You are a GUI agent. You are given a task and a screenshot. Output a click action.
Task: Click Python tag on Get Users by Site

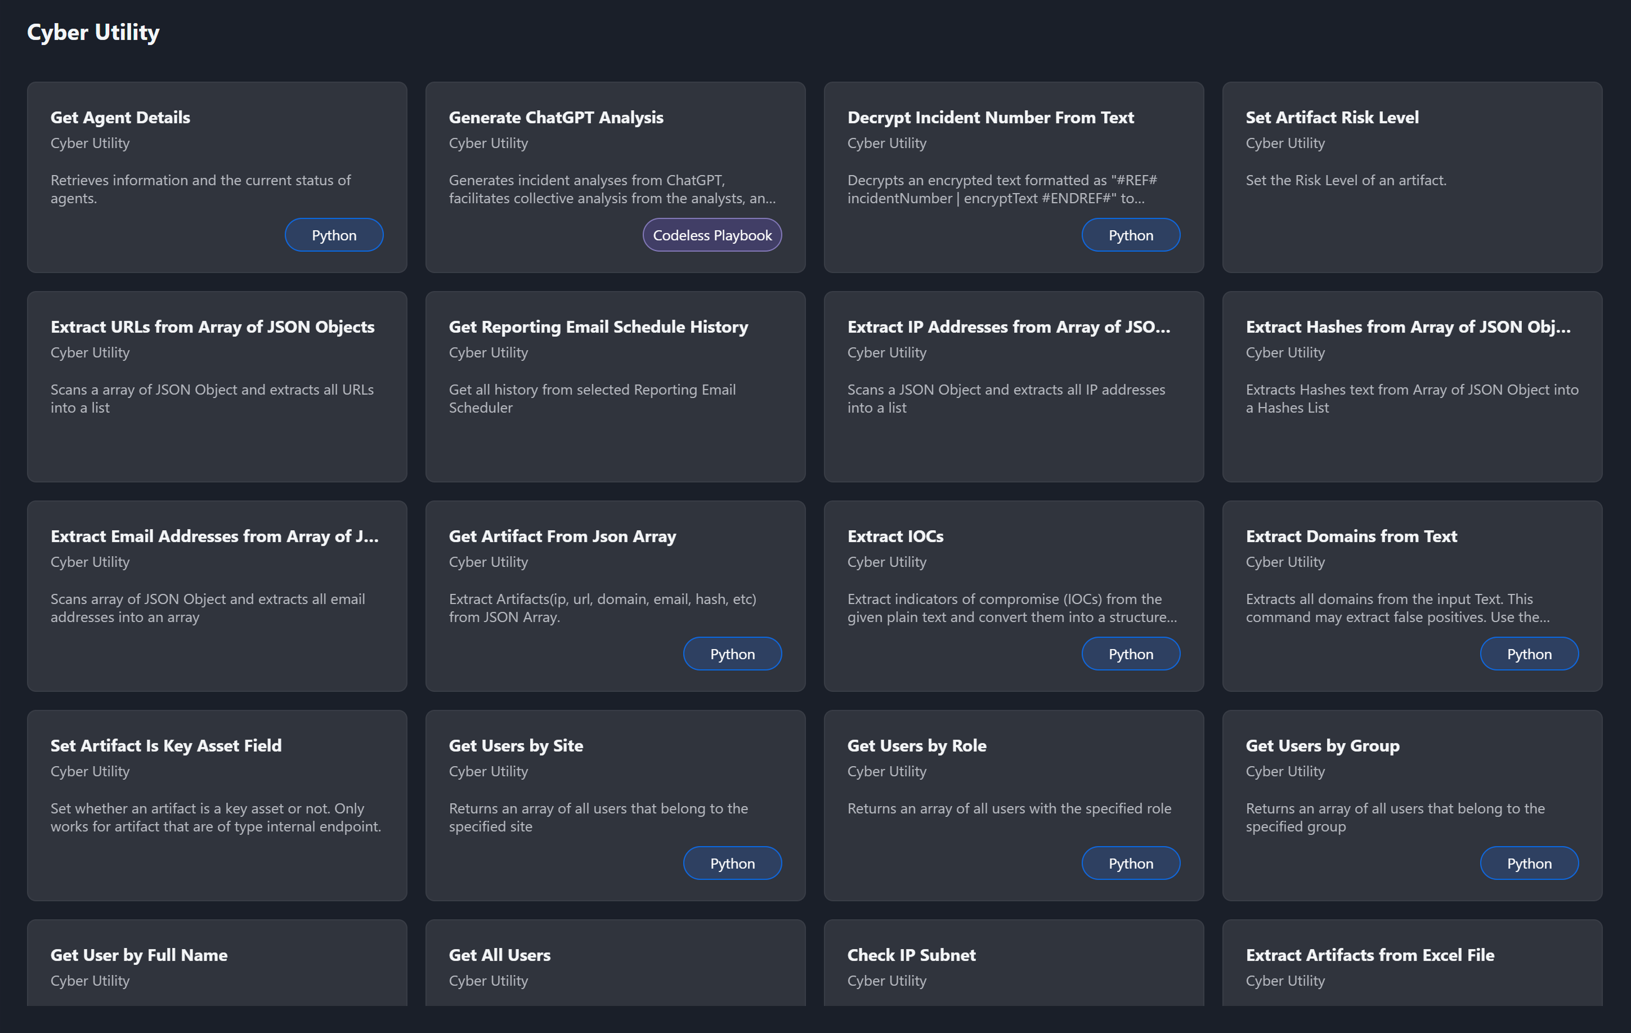pos(732,863)
